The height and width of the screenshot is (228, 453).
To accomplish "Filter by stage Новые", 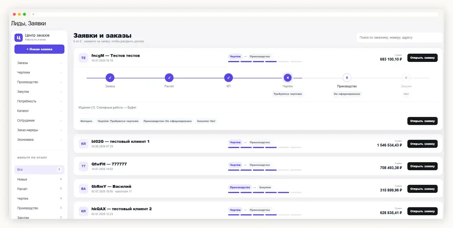I will tap(39, 179).
